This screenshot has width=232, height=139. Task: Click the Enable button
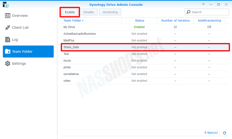point(70,12)
